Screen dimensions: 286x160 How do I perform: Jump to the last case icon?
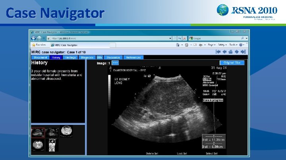point(243,52)
